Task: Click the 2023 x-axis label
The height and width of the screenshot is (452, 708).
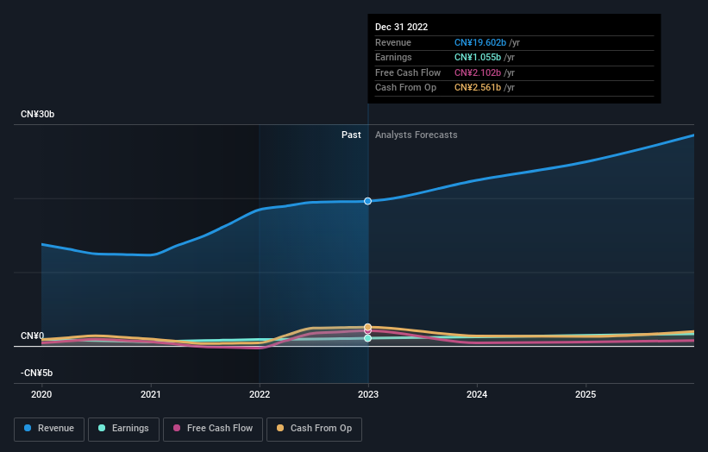Action: point(368,395)
